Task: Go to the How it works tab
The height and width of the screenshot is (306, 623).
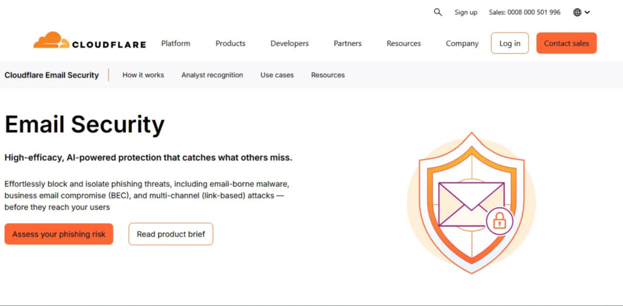Action: coord(143,75)
